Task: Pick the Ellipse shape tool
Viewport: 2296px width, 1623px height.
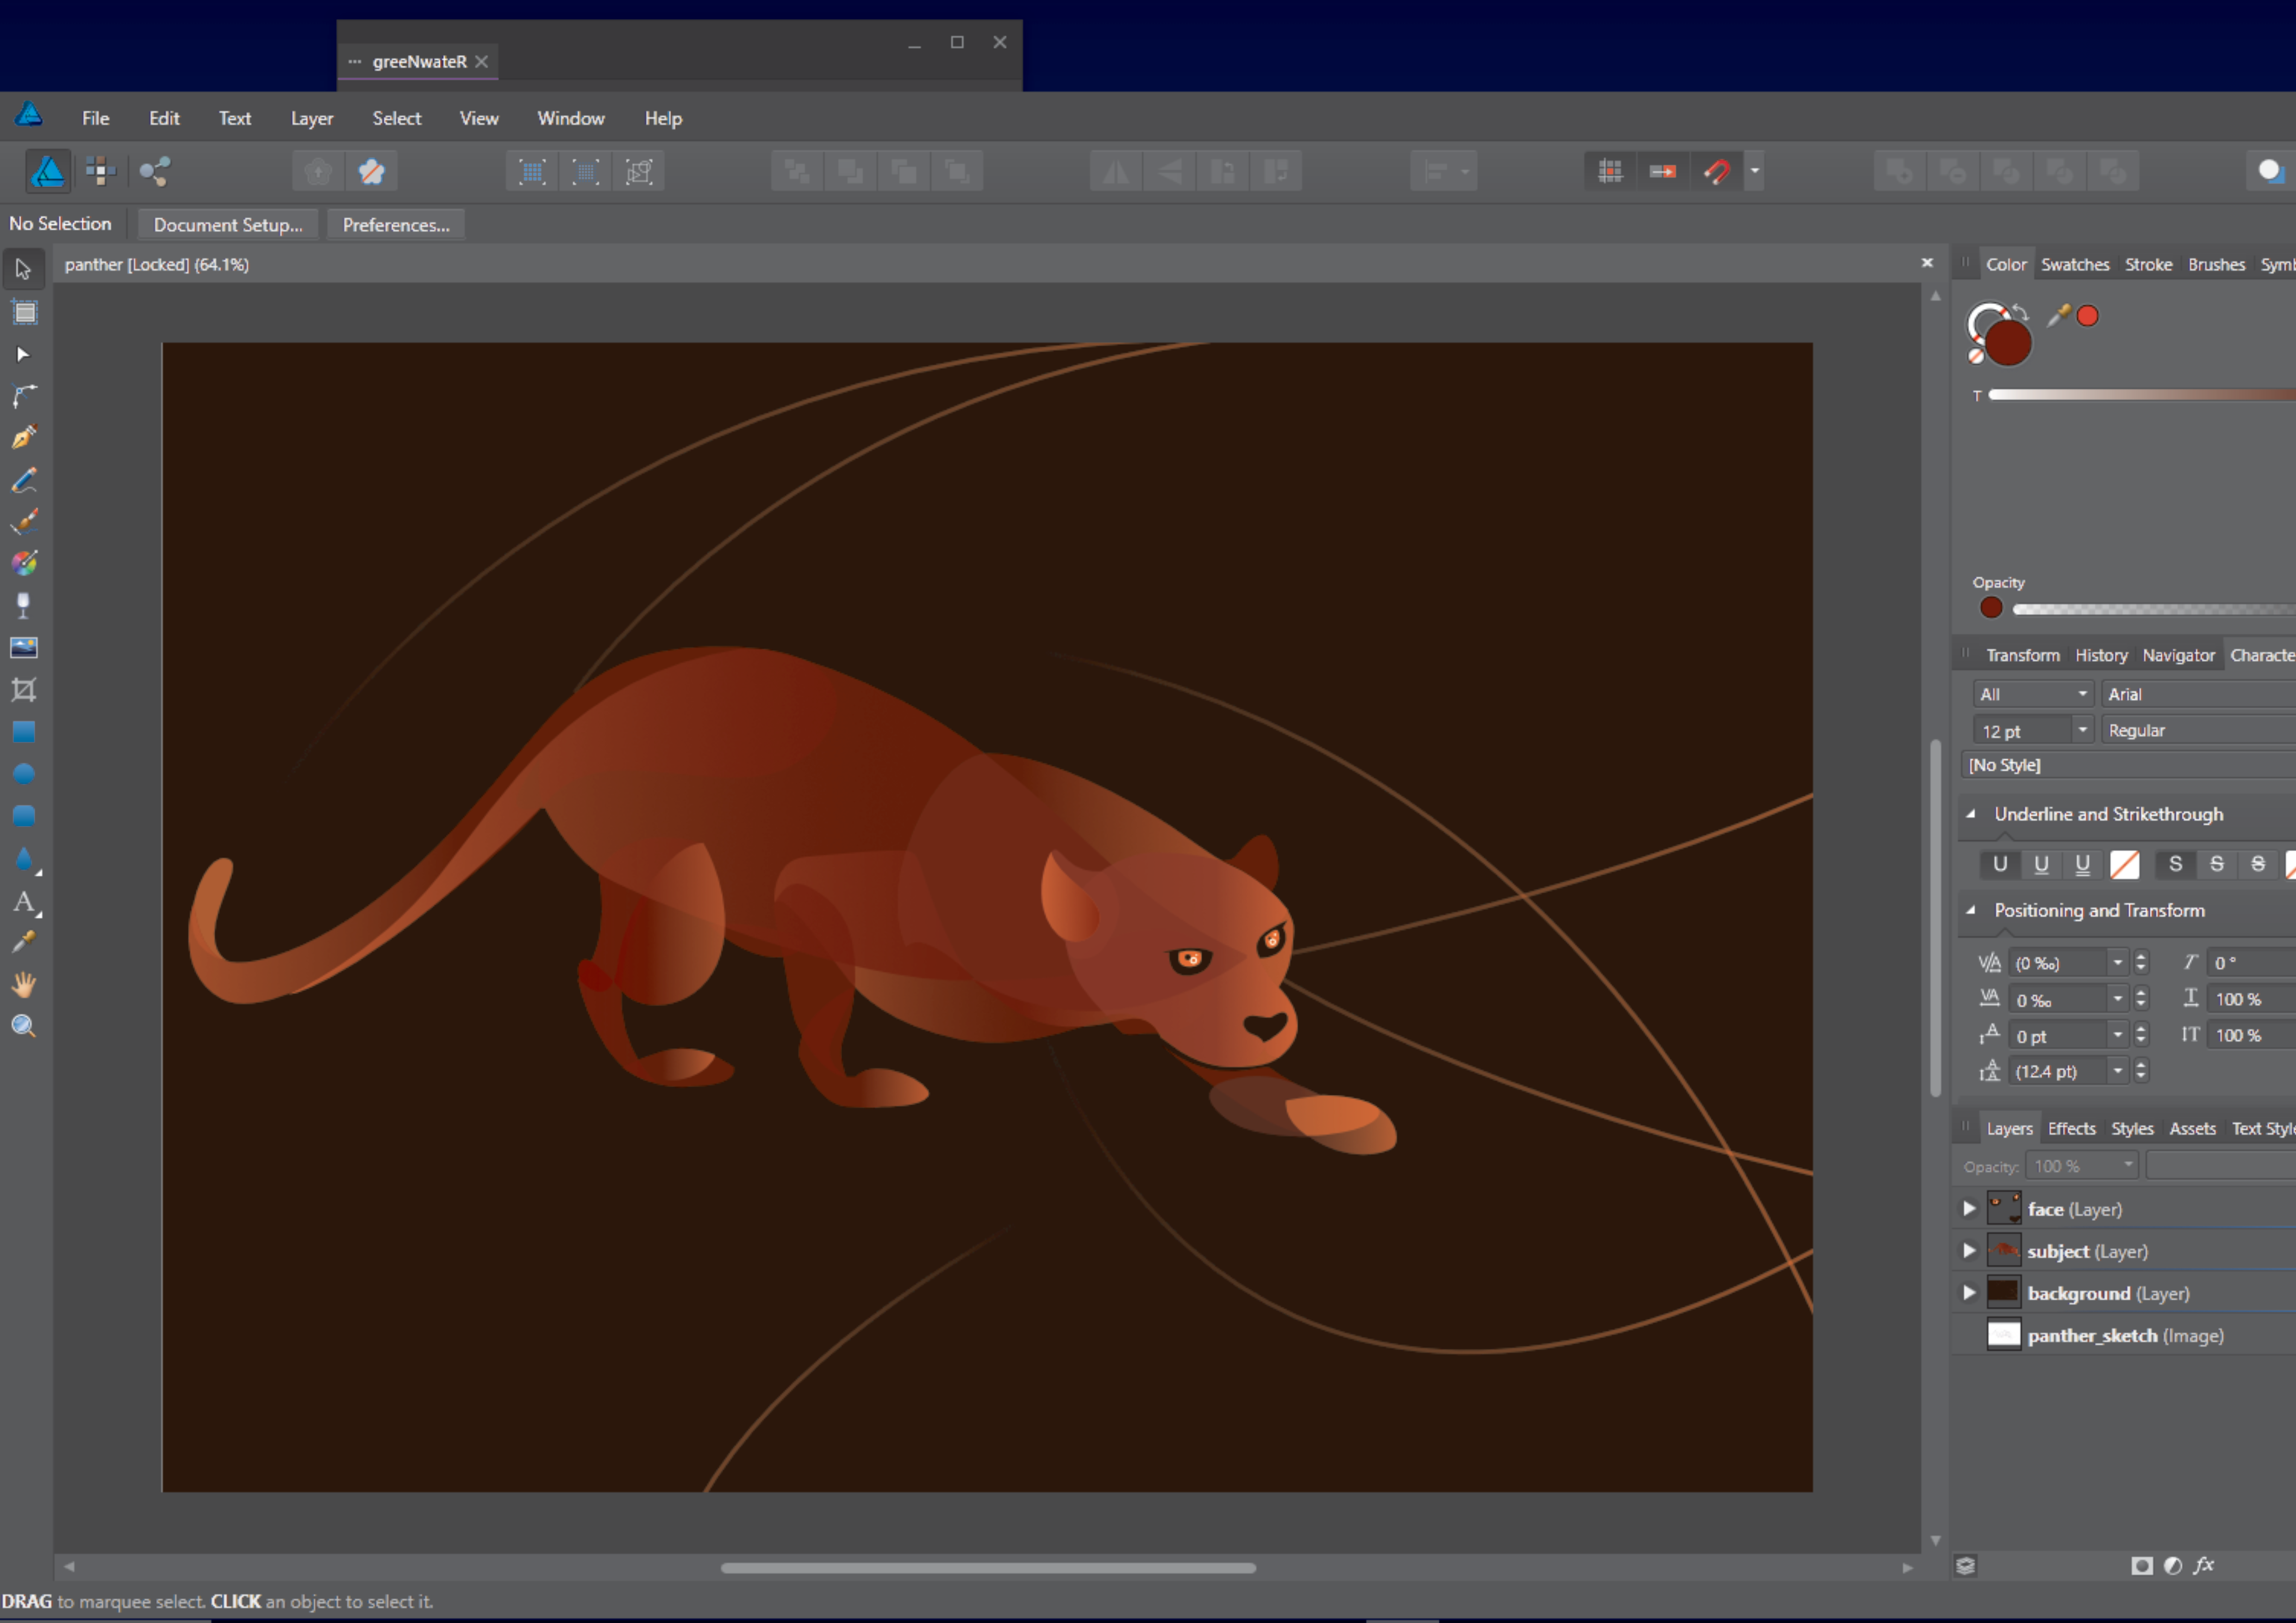Action: [x=24, y=773]
